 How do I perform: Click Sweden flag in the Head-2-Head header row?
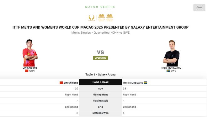pos(145,83)
